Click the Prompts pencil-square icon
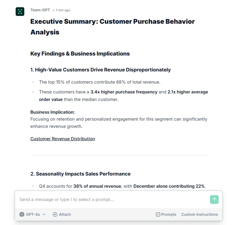 click(x=158, y=214)
